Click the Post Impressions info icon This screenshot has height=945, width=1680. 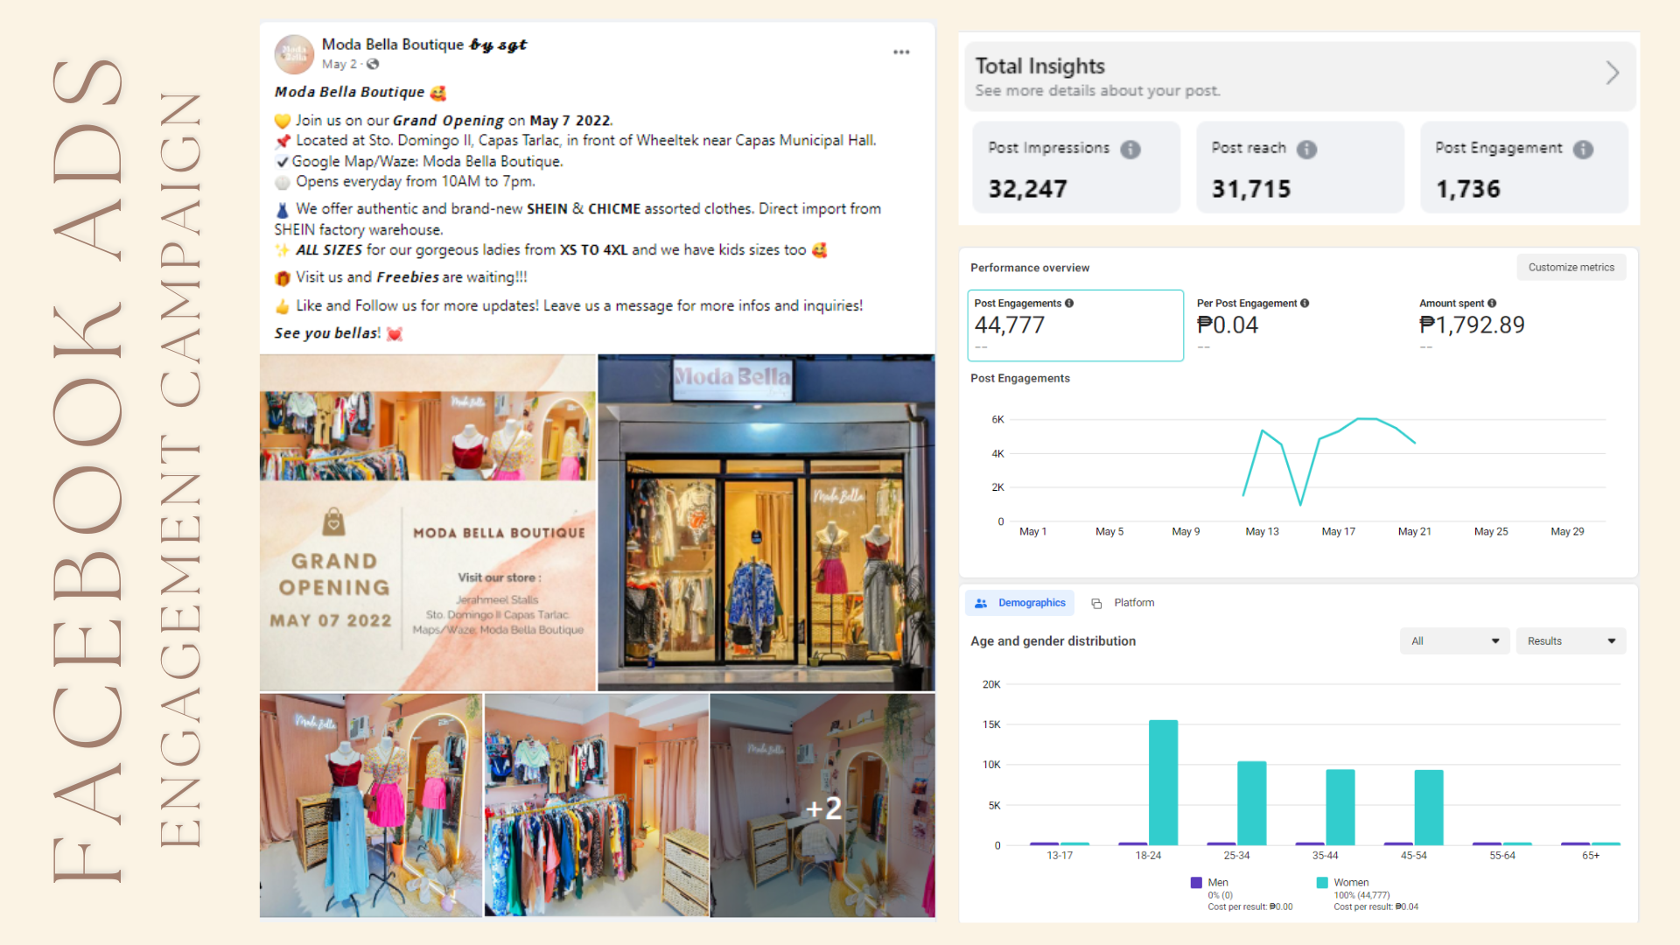pyautogui.click(x=1130, y=150)
